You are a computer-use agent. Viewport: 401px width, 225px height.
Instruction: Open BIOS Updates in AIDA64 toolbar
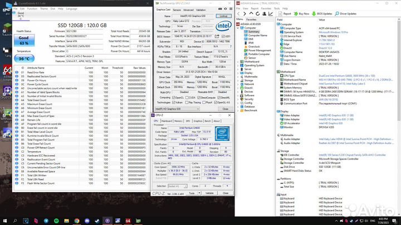322,14
